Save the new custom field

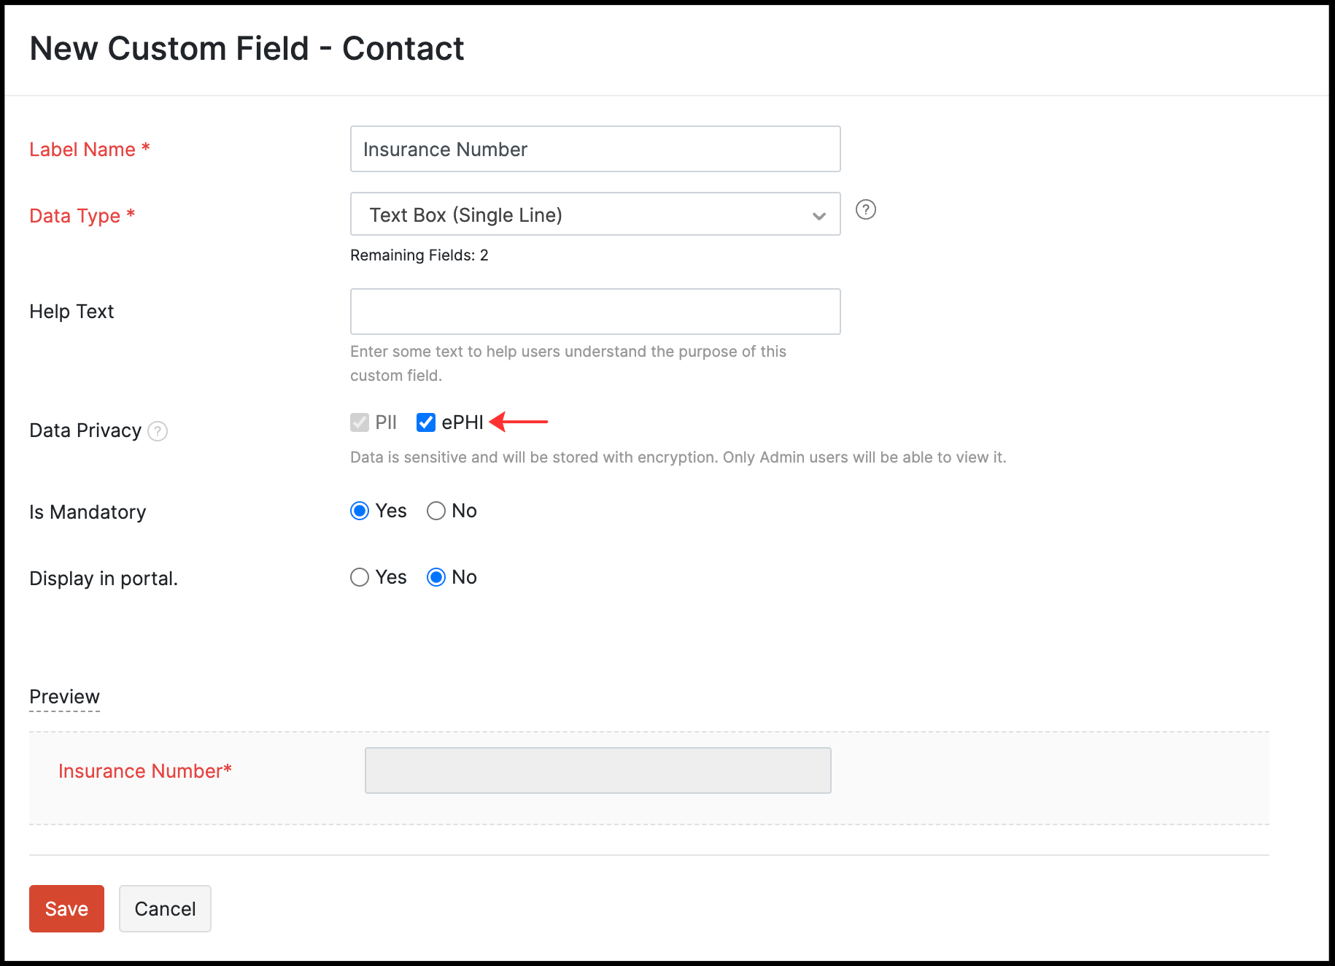click(66, 908)
